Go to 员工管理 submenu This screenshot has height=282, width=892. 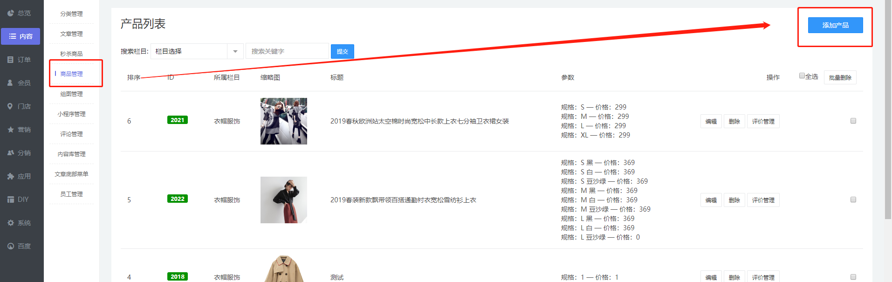(71, 194)
